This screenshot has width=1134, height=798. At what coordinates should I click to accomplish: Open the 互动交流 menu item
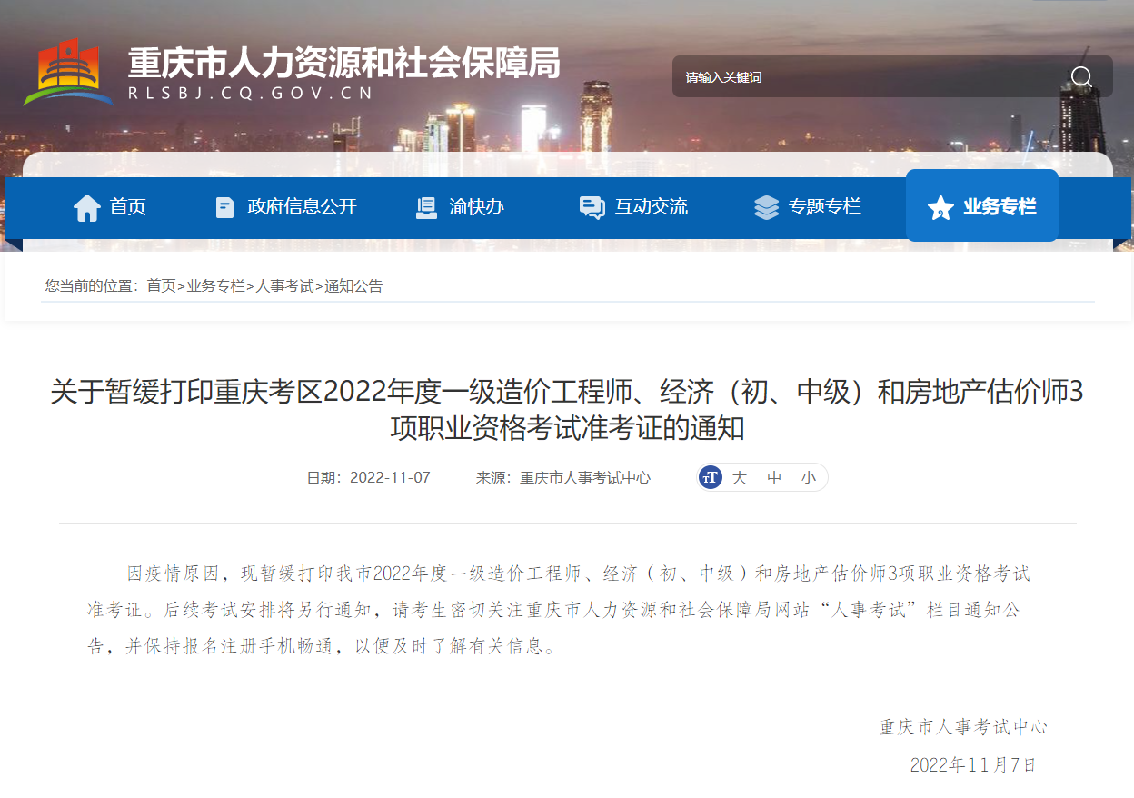[651, 207]
